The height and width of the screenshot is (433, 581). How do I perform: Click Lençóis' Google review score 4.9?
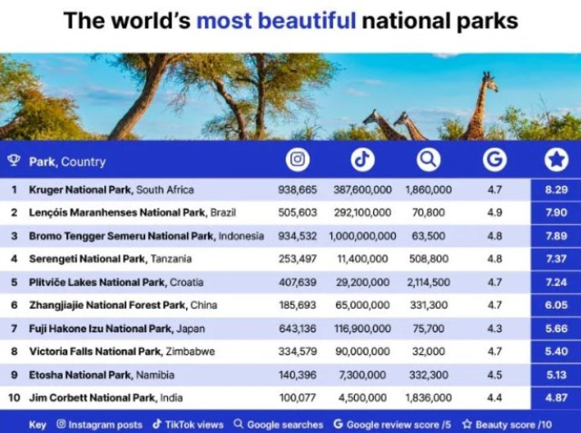pyautogui.click(x=494, y=212)
